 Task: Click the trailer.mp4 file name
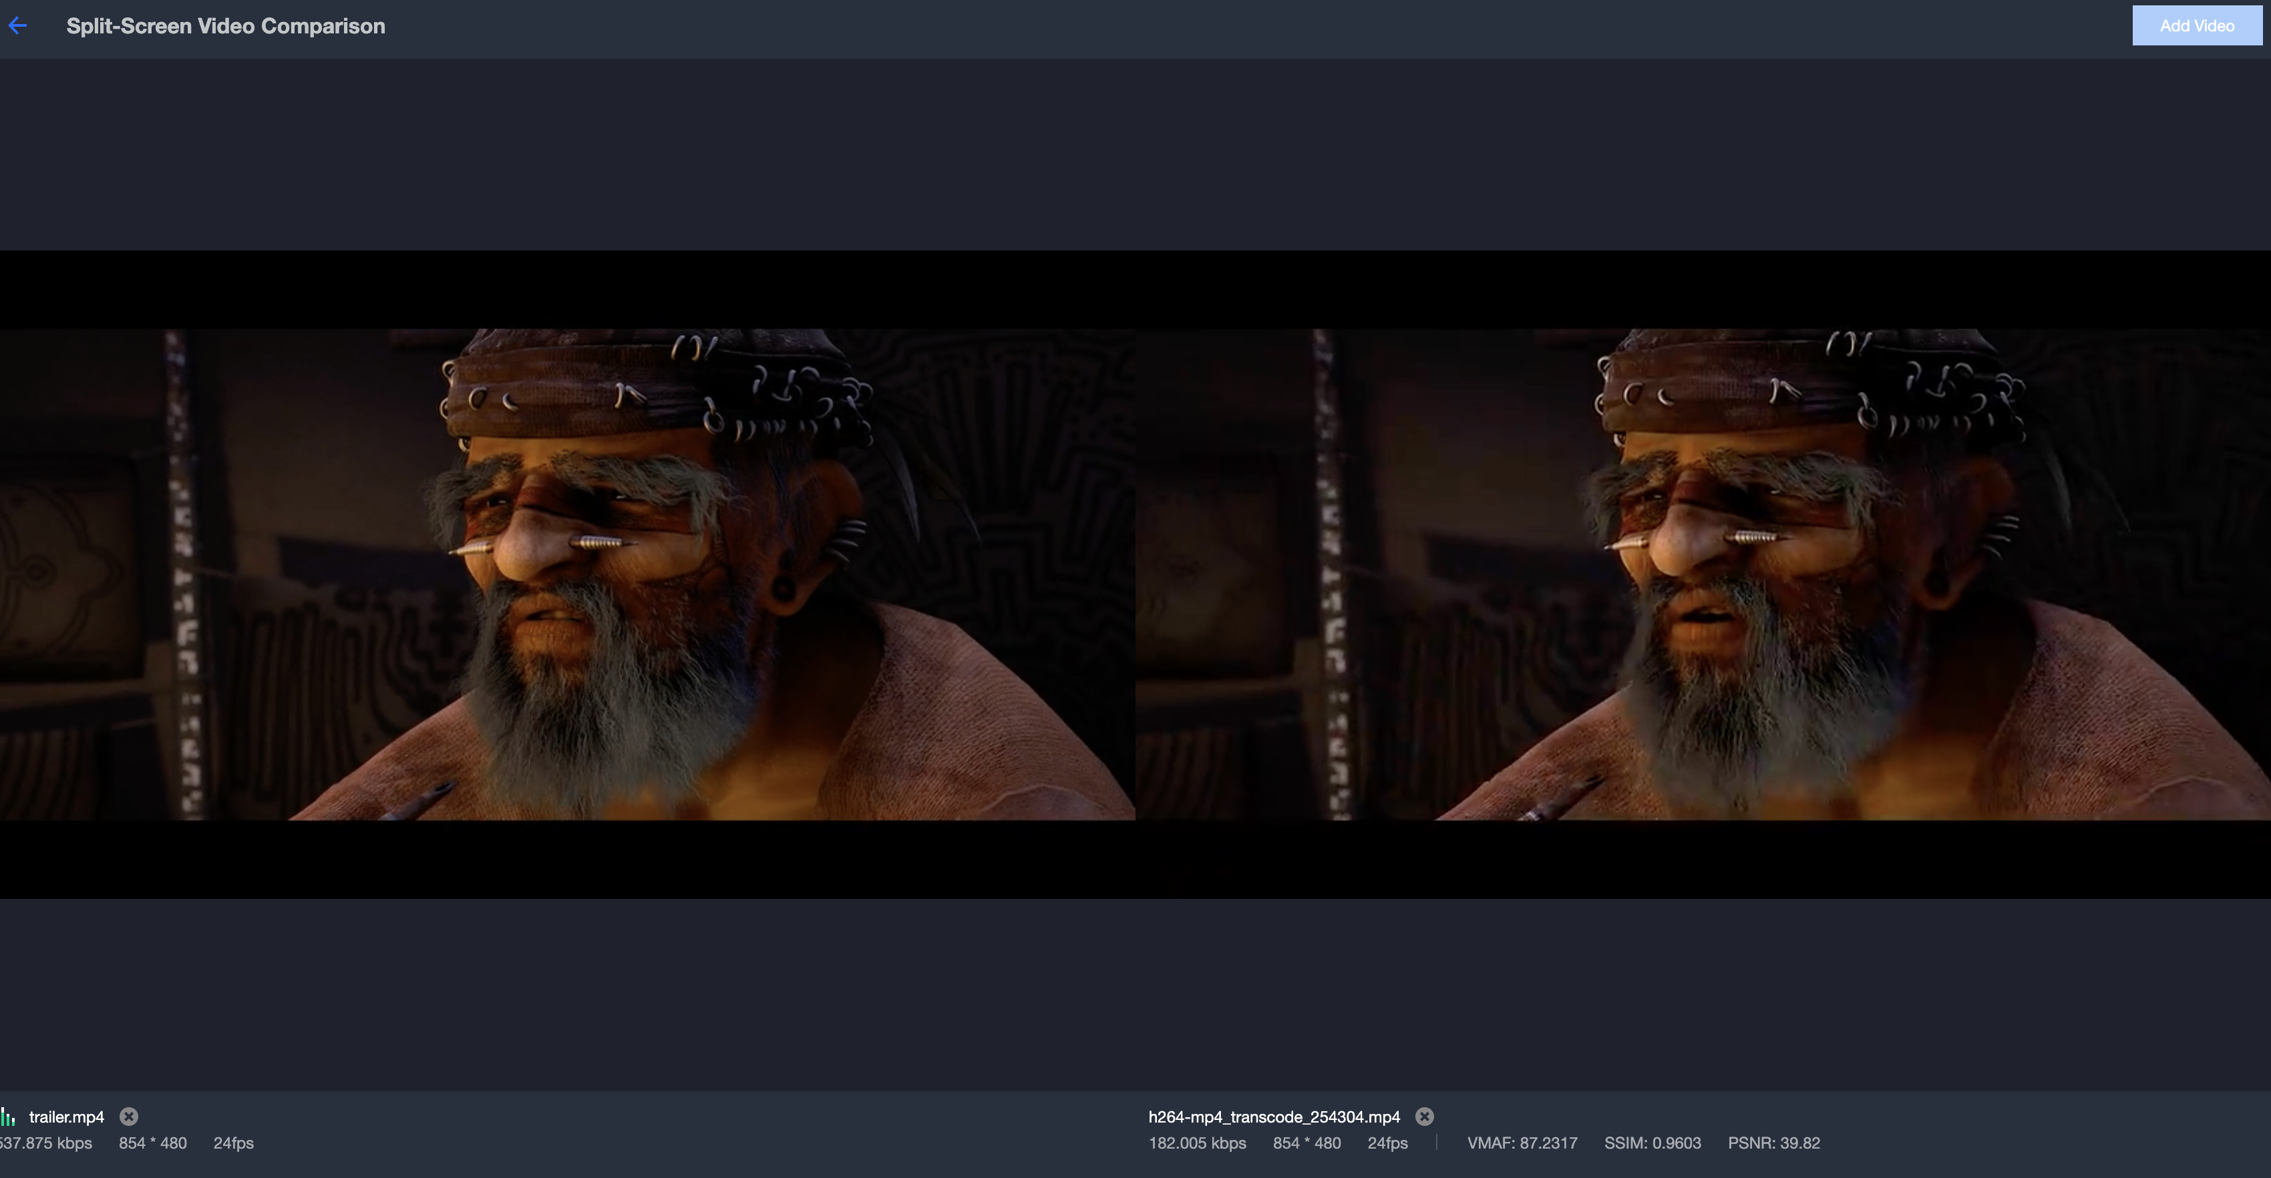point(66,1117)
